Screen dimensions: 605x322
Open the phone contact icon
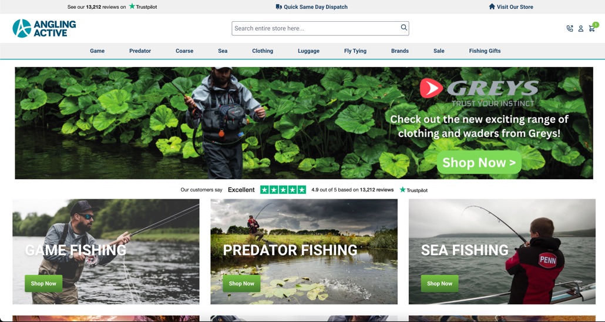[570, 28]
